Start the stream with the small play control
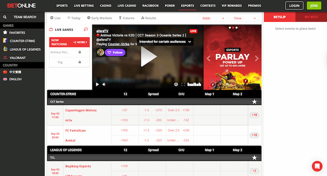This screenshot has height=176, width=327. 97,84
